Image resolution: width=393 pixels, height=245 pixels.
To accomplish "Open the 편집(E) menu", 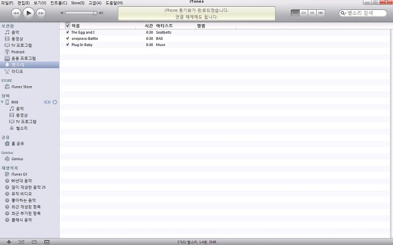I will 23,3.
